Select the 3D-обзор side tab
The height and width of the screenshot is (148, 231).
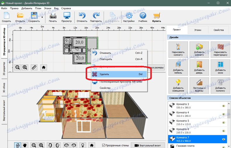(4, 88)
